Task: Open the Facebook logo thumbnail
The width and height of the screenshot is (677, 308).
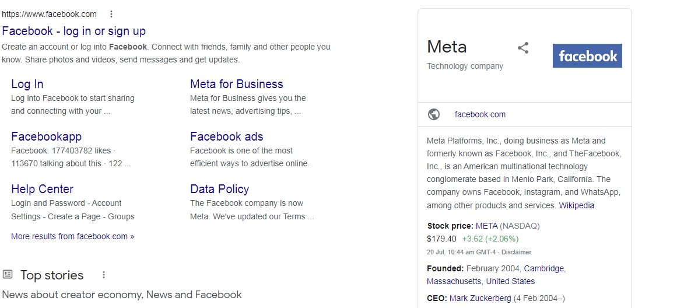Action: (587, 56)
